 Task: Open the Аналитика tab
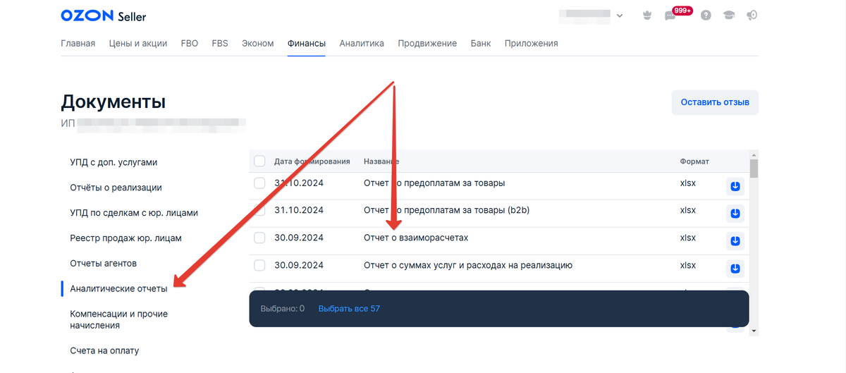(x=362, y=43)
